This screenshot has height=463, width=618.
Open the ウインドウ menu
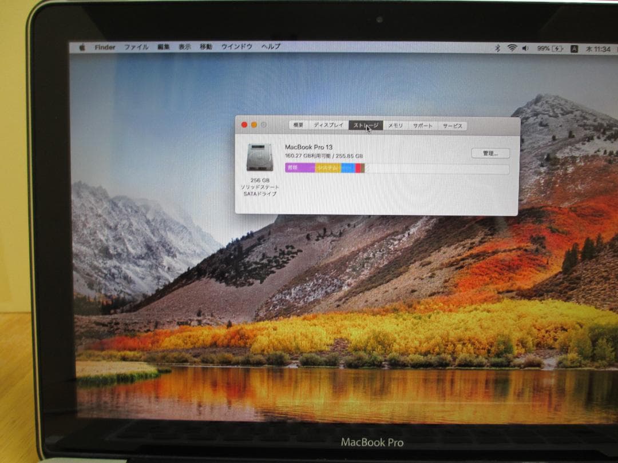tap(235, 47)
